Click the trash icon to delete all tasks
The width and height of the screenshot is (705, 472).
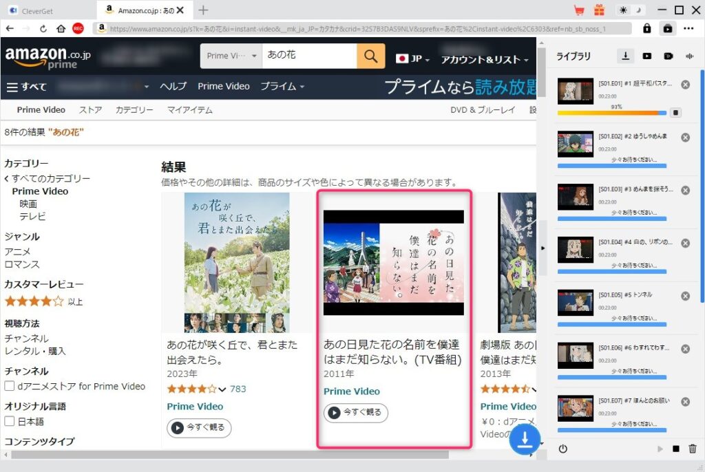tap(693, 449)
